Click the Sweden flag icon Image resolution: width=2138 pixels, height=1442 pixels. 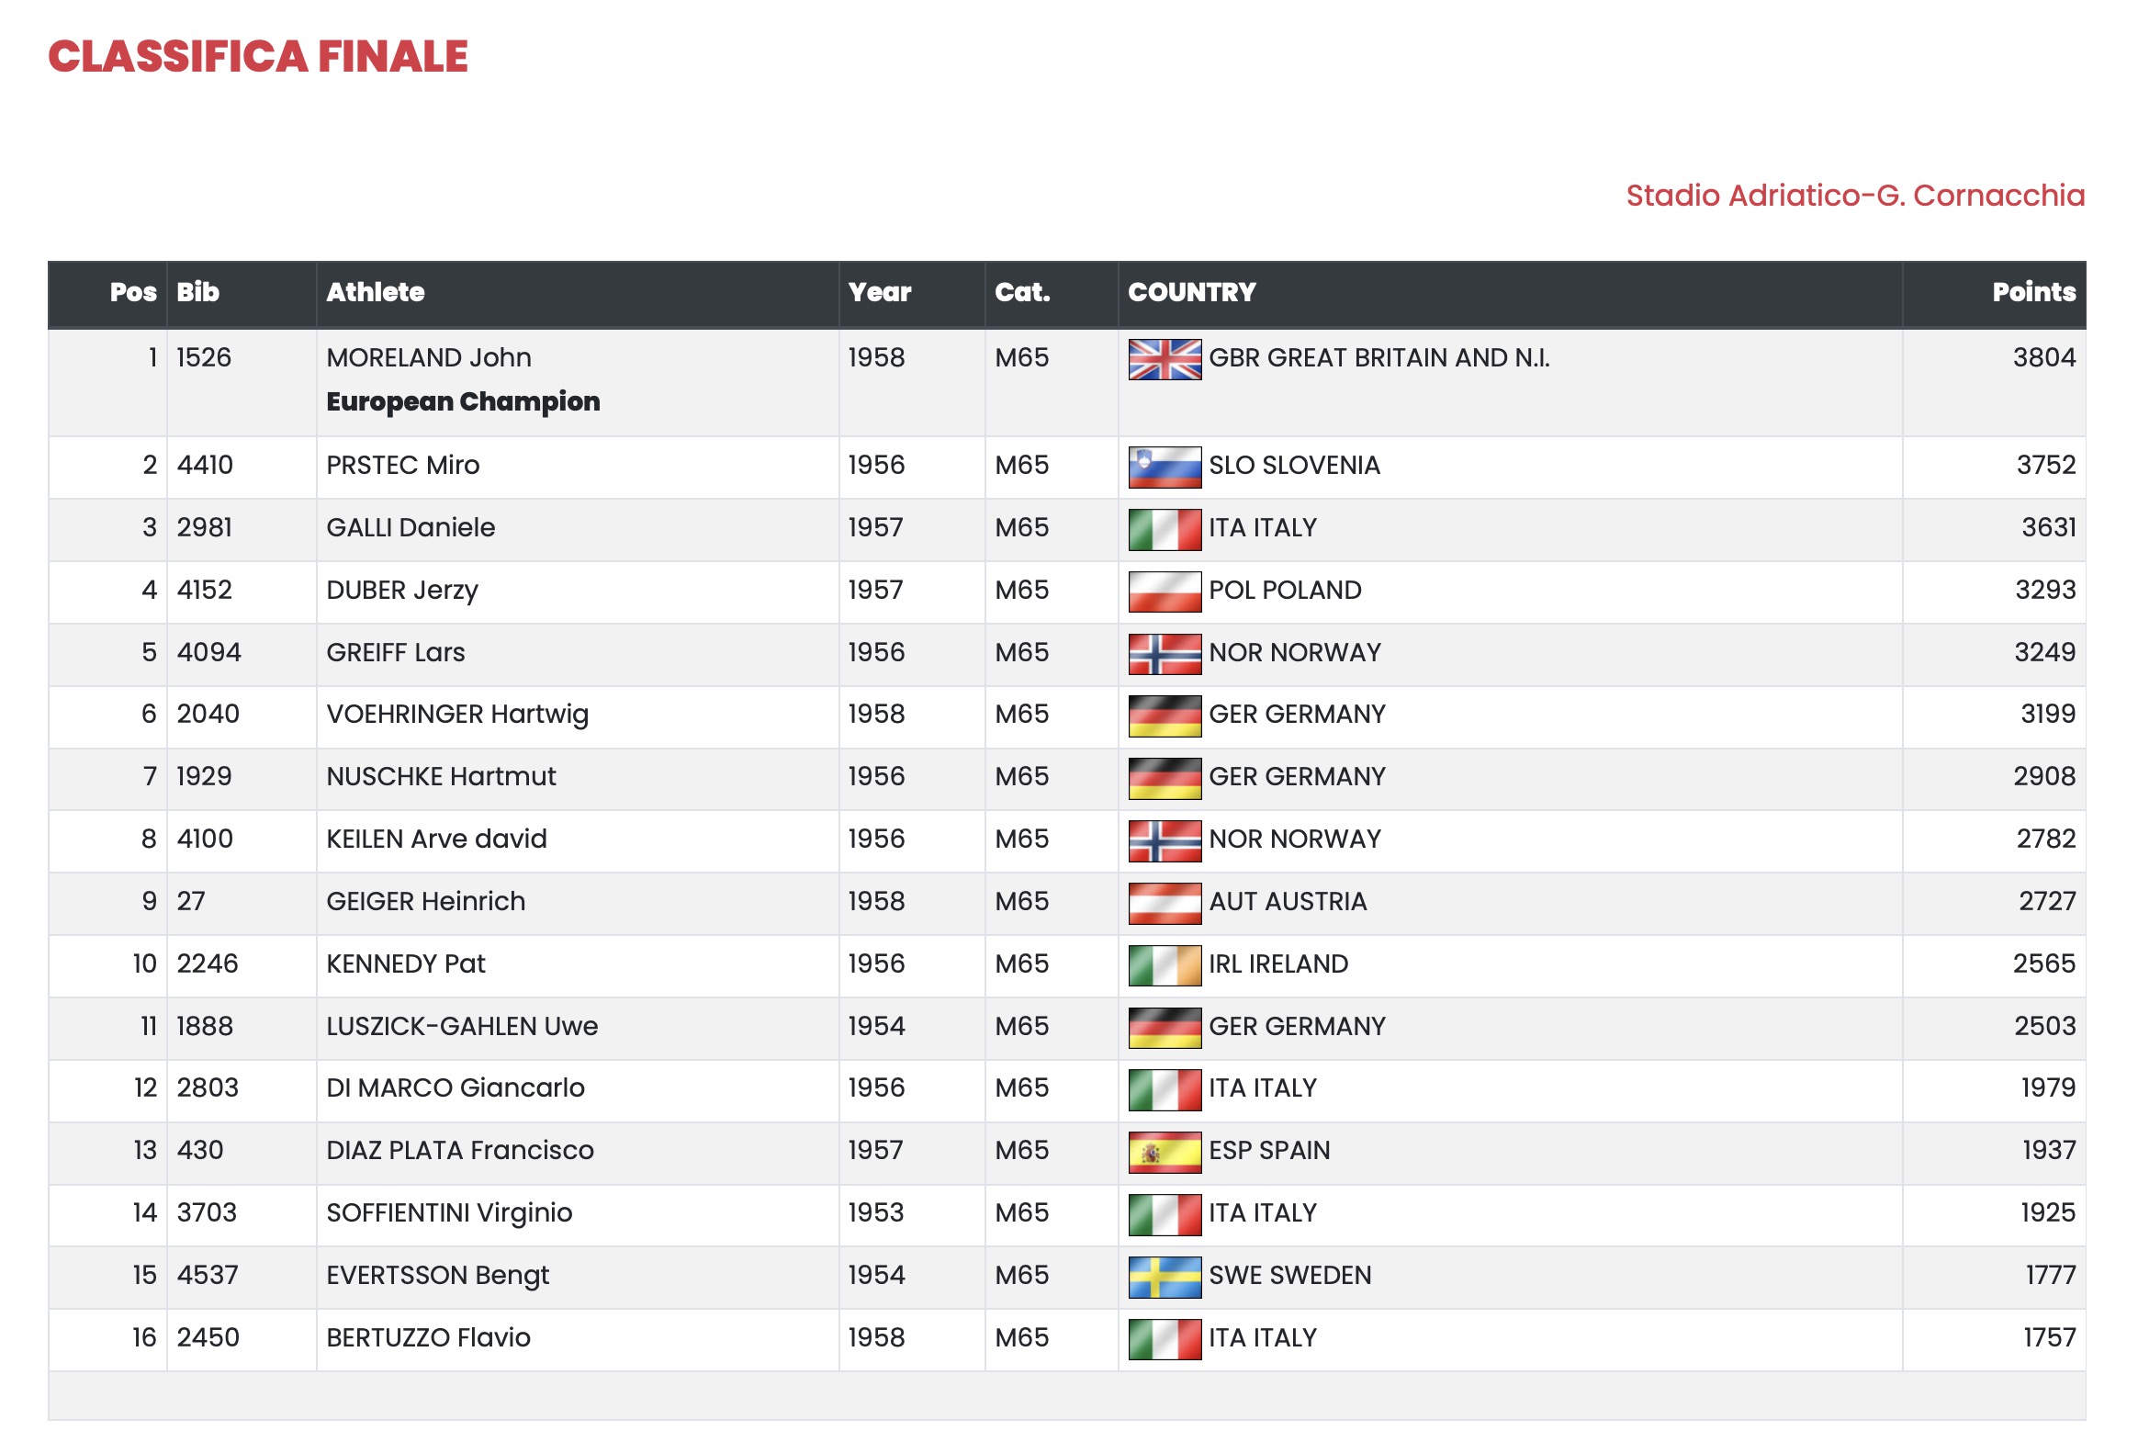(x=1164, y=1277)
